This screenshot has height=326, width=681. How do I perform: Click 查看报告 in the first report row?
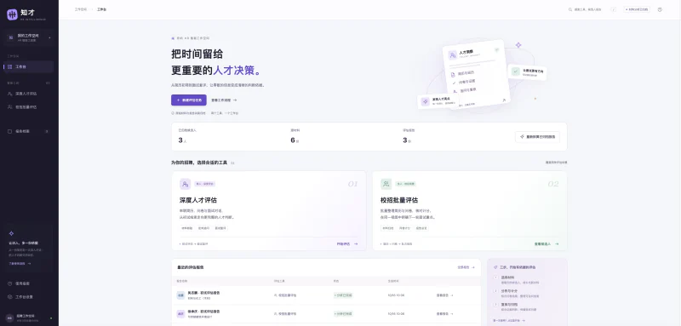[x=444, y=295]
